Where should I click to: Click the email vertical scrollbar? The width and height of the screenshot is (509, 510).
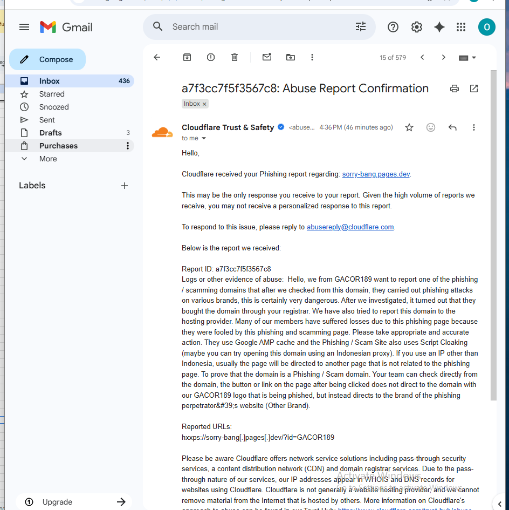(x=493, y=235)
